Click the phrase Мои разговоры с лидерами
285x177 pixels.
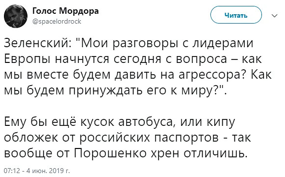[x=167, y=44]
